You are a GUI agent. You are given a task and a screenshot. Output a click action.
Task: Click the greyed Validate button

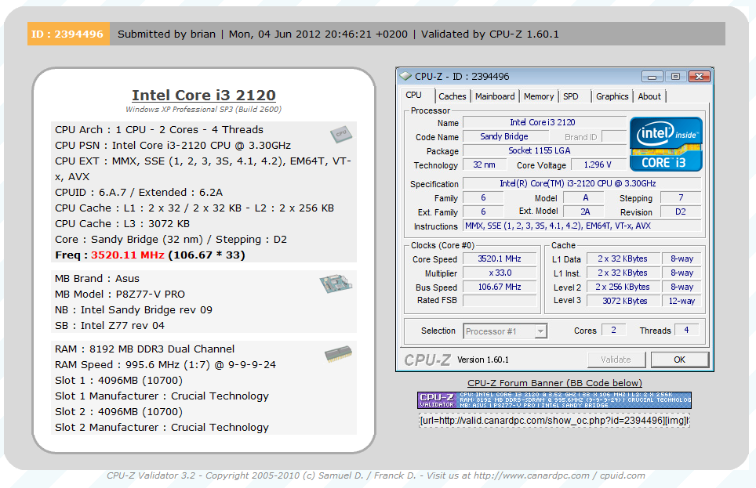616,360
